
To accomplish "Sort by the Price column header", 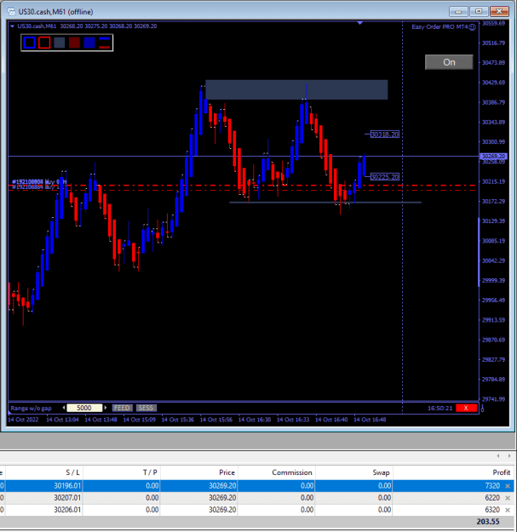I will tap(199, 472).
